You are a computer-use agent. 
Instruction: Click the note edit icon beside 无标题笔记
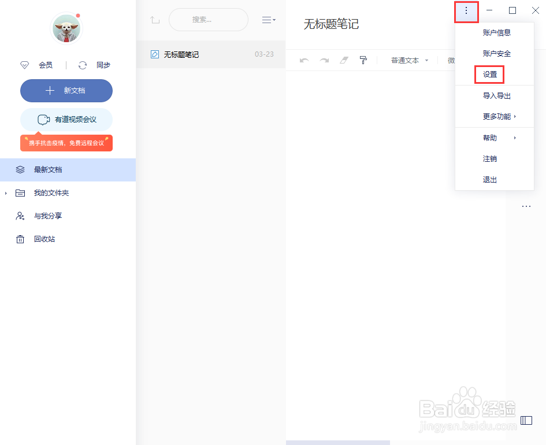155,54
